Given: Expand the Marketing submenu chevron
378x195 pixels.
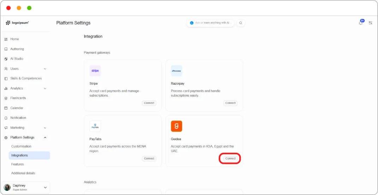Looking at the screenshot, I should [45, 128].
